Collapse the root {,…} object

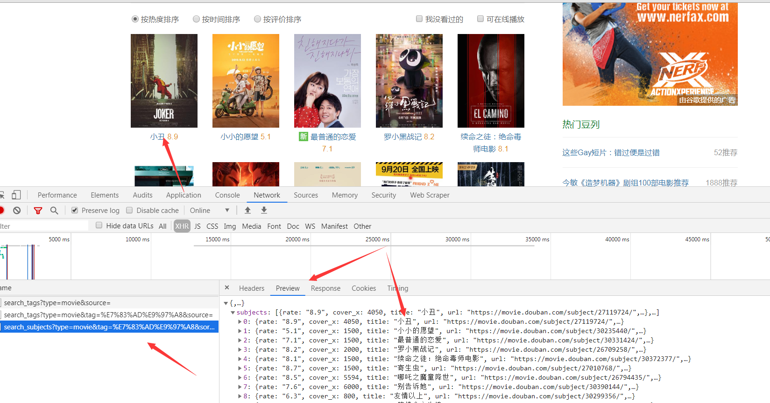(x=226, y=303)
